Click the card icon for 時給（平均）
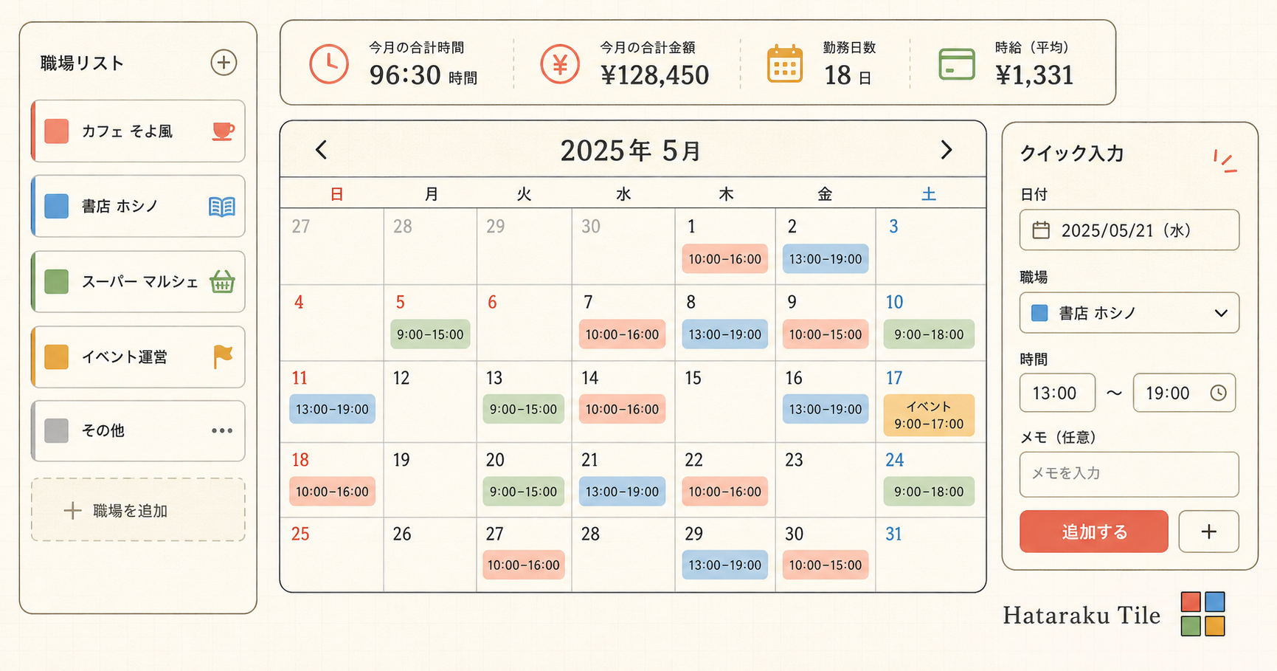 click(x=957, y=64)
